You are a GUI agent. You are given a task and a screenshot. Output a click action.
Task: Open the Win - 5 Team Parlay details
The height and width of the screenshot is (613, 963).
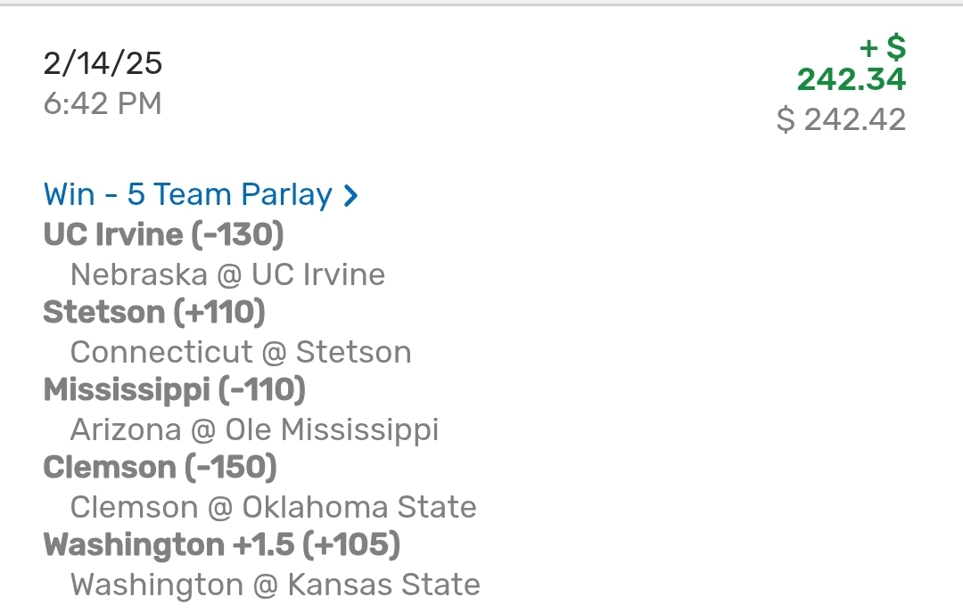[x=187, y=194]
